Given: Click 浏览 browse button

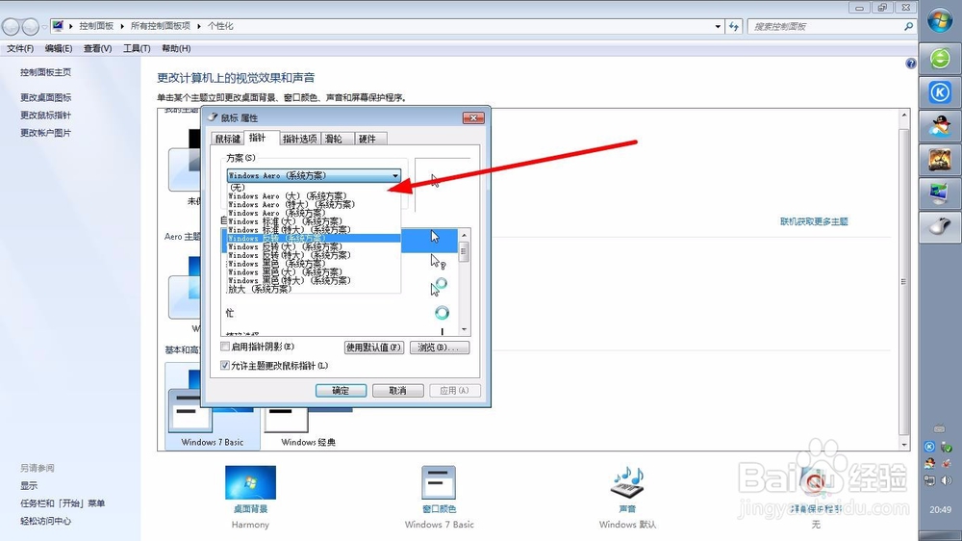Looking at the screenshot, I should tap(440, 348).
